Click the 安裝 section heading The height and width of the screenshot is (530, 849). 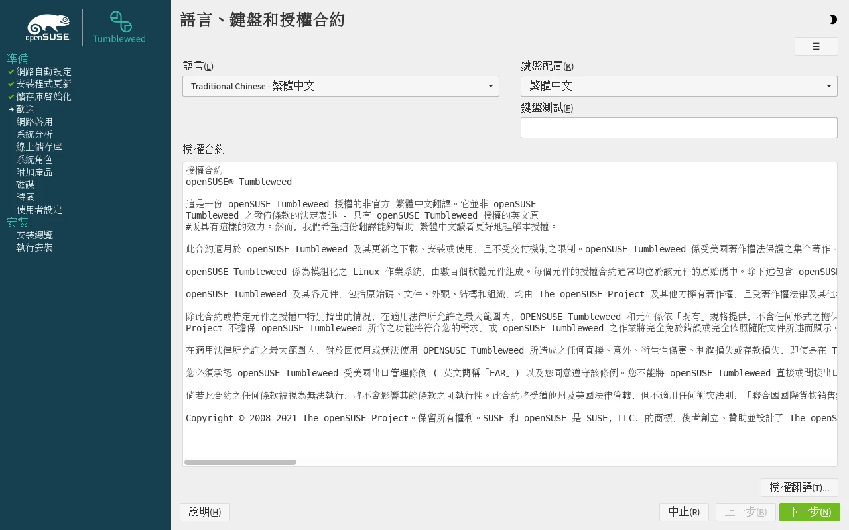pyautogui.click(x=18, y=222)
